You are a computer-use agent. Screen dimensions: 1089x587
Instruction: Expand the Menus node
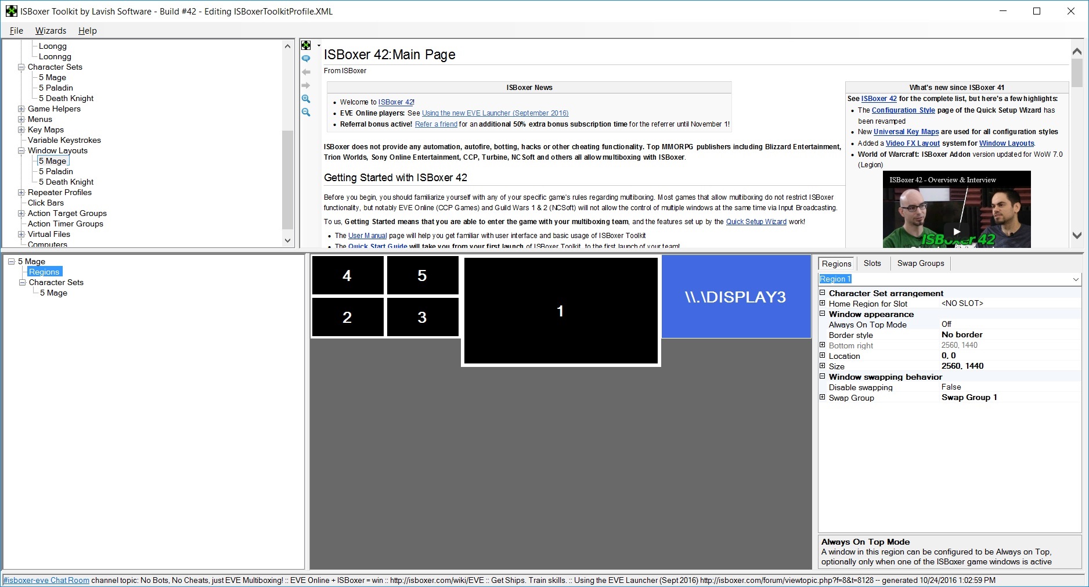point(21,119)
